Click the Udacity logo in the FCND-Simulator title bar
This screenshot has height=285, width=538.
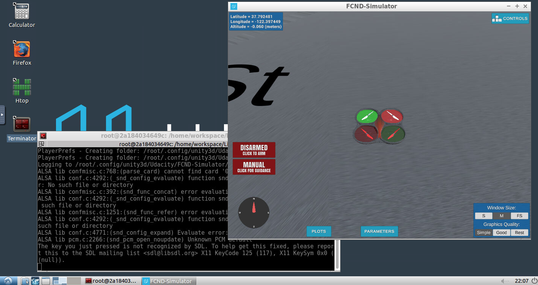coord(234,6)
